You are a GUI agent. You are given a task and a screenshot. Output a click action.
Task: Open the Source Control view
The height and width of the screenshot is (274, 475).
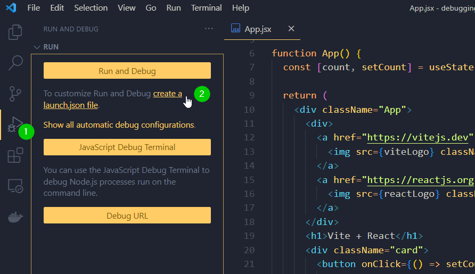(x=15, y=94)
